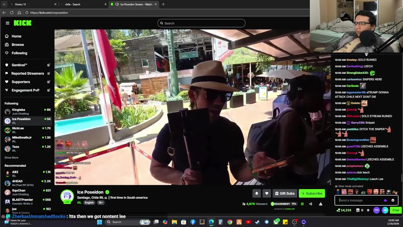
Task: Open 4HEAD recommended channel
Action: (x=27, y=183)
